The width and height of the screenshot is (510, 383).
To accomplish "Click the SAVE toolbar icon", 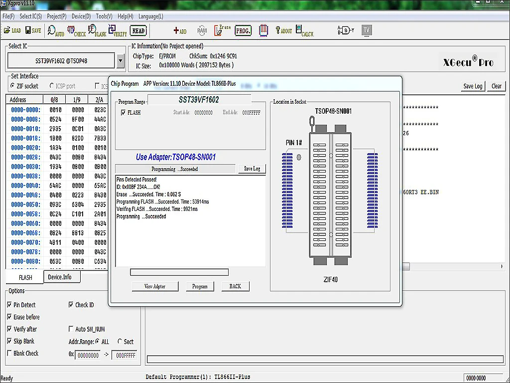I will (x=33, y=30).
